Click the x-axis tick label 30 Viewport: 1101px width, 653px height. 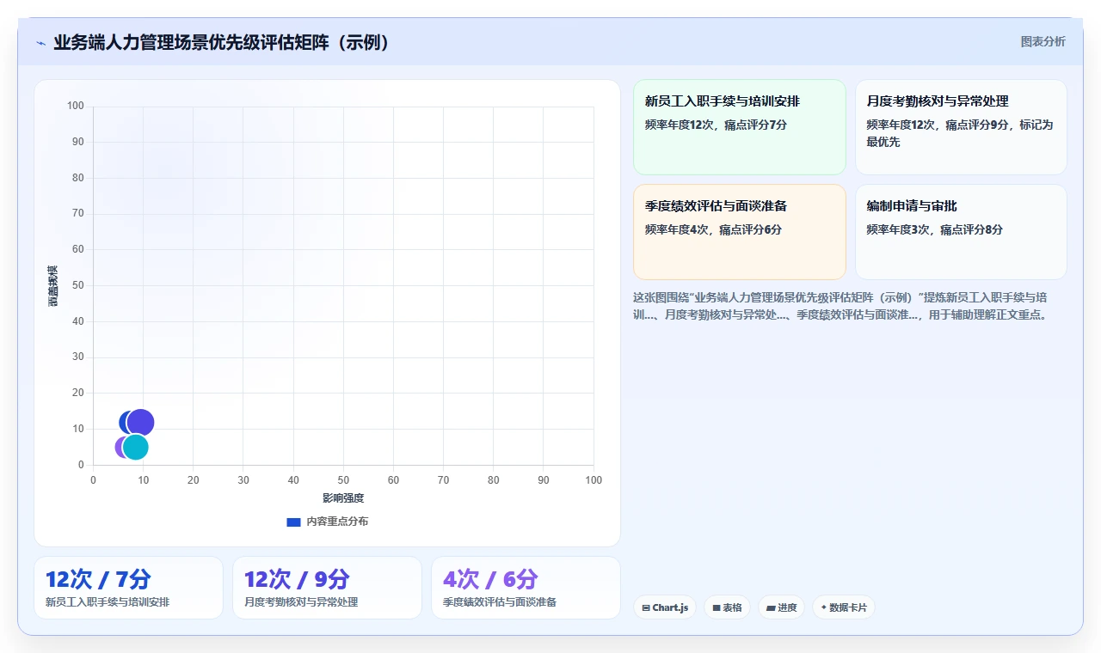[243, 479]
